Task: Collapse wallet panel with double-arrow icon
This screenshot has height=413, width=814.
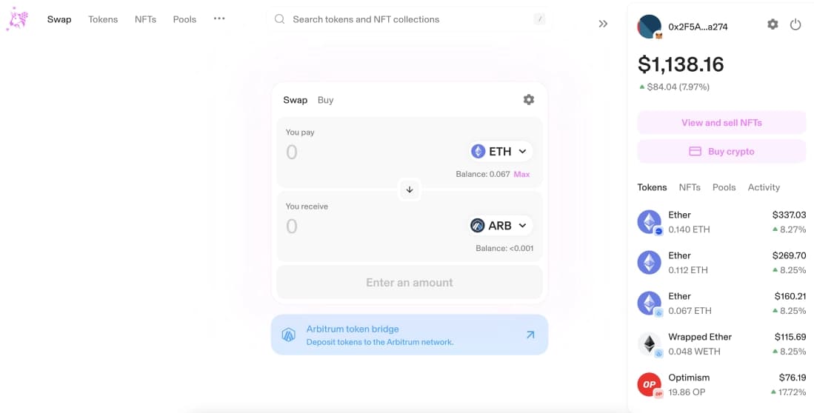Action: click(603, 24)
